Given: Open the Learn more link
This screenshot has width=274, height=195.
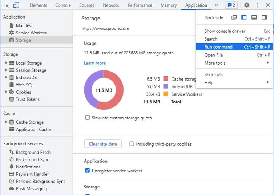Looking at the screenshot, I should 94,63.
